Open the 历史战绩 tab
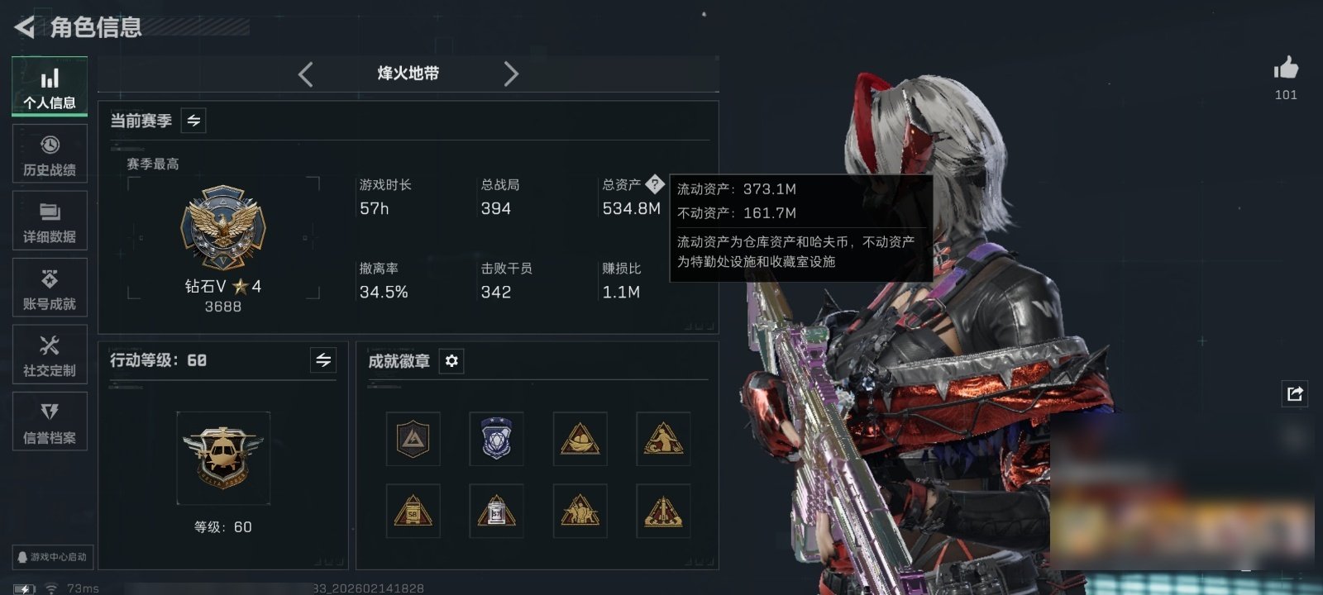This screenshot has height=595, width=1323. point(50,154)
